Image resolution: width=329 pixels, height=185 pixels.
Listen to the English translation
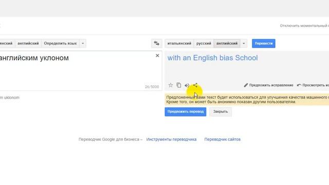(x=187, y=85)
